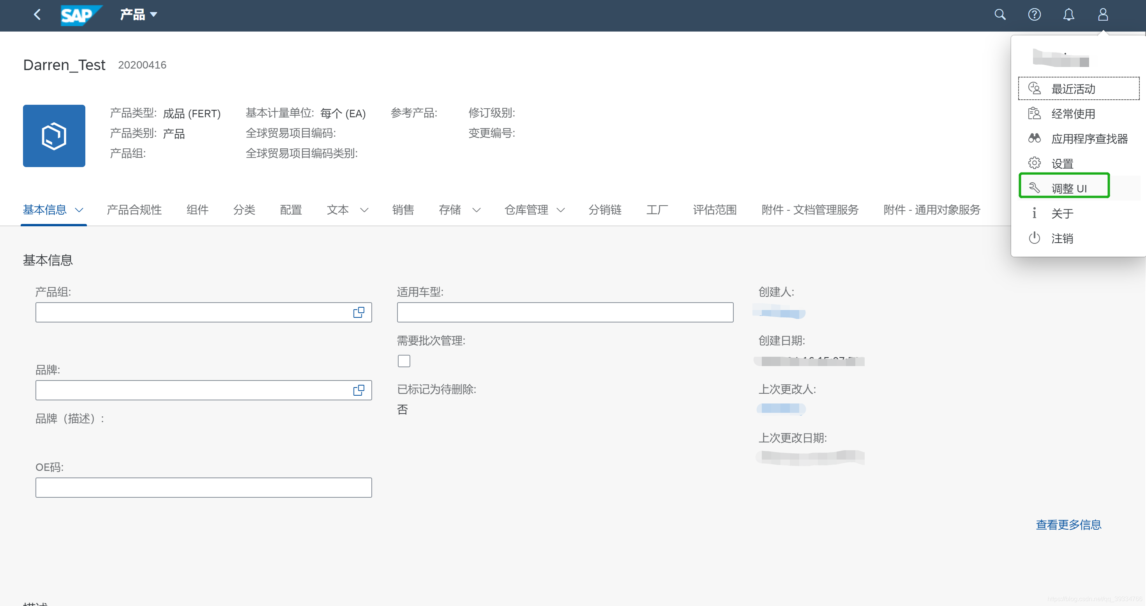Viewport: 1146px width, 606px height.
Task: Click the SAP logo
Action: tap(81, 15)
